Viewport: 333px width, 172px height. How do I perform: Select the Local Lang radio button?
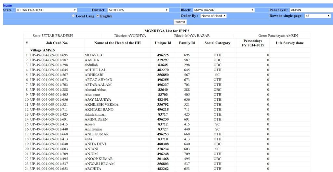(x=73, y=16)
